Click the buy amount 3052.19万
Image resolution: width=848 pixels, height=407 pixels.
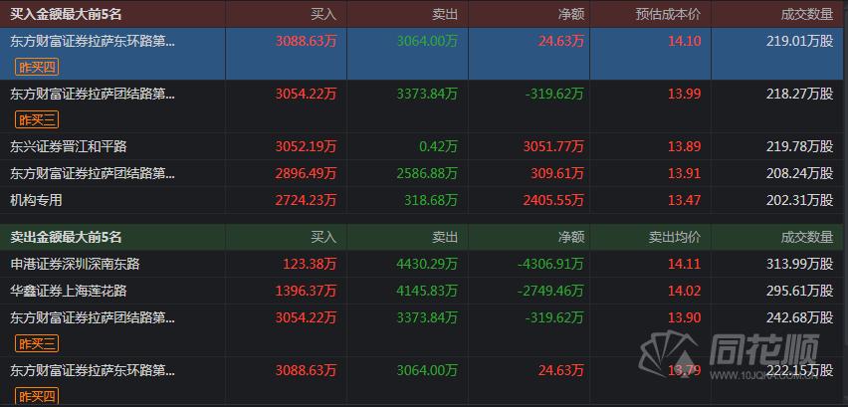coord(306,146)
